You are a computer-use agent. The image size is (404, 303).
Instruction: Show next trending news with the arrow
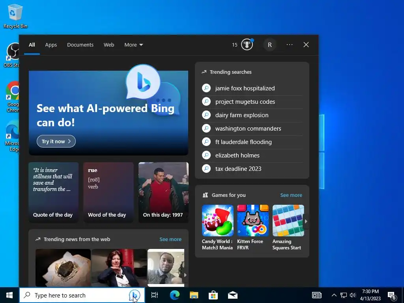tap(185, 275)
